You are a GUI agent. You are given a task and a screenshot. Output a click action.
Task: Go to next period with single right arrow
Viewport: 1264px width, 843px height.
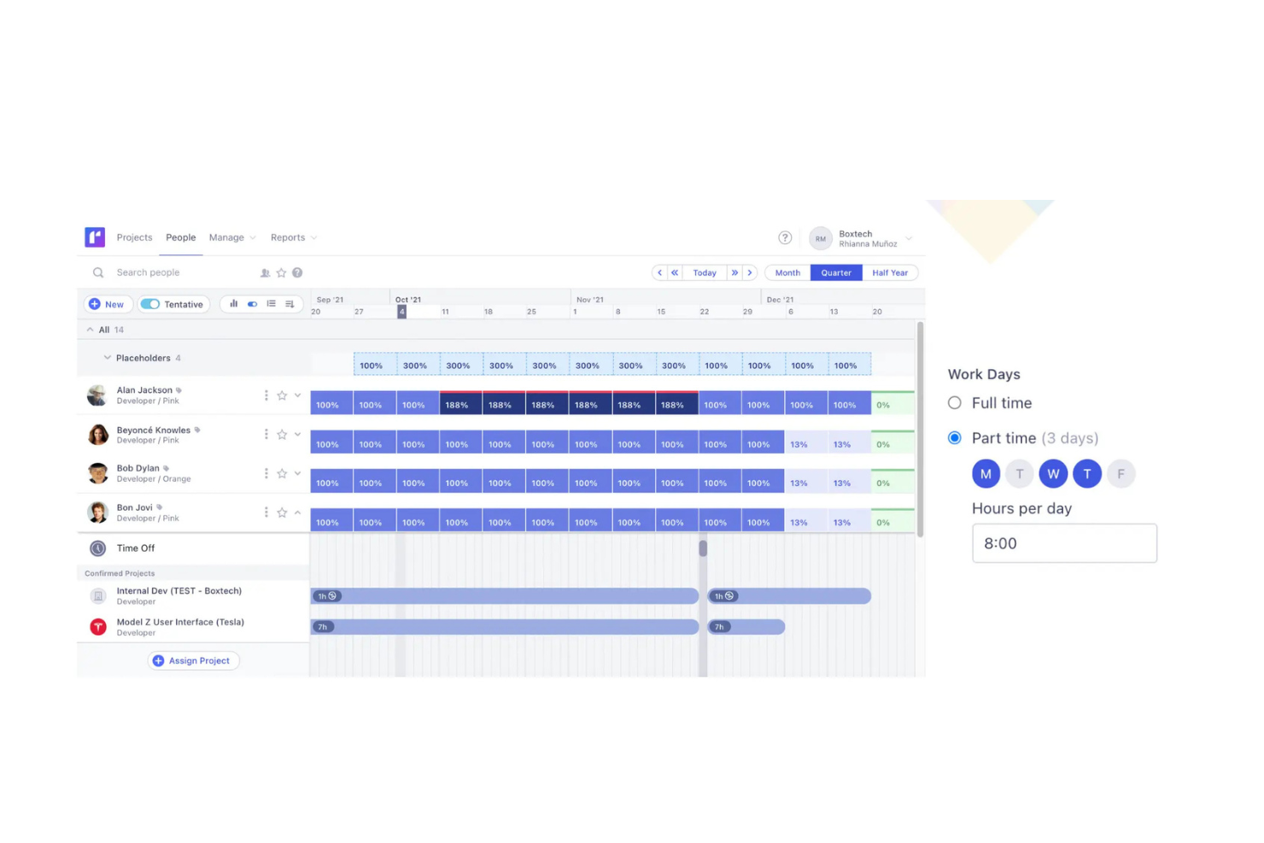pyautogui.click(x=750, y=272)
